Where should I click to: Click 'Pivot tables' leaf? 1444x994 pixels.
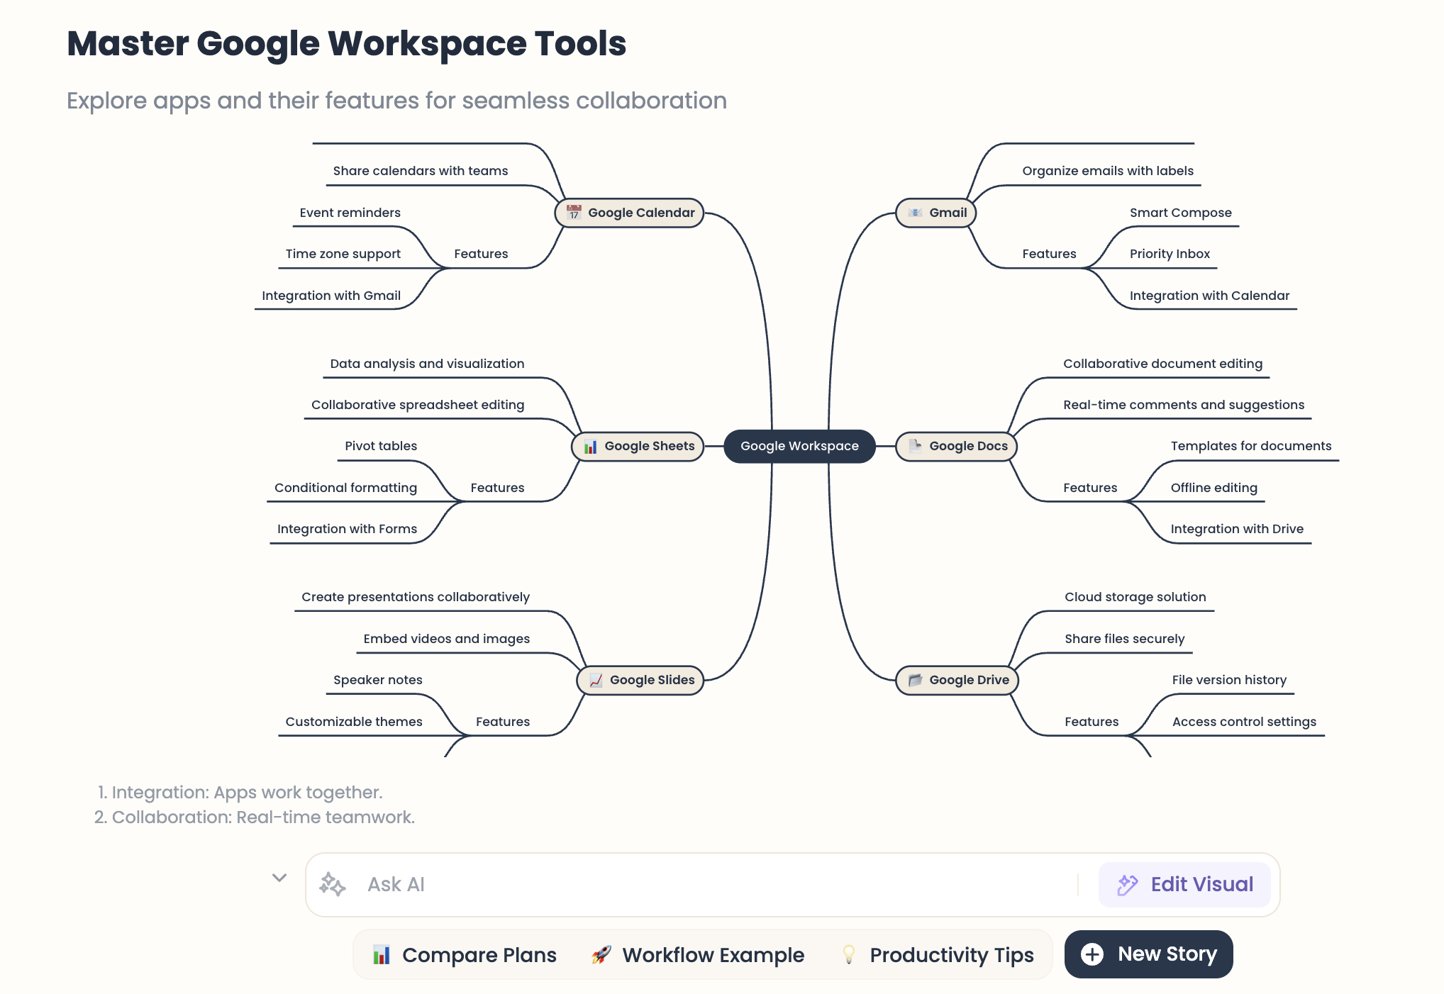381,446
